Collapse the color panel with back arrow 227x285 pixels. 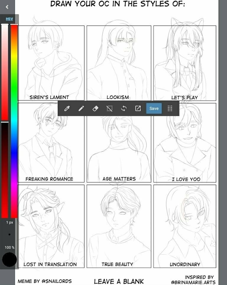[x=7, y=7]
